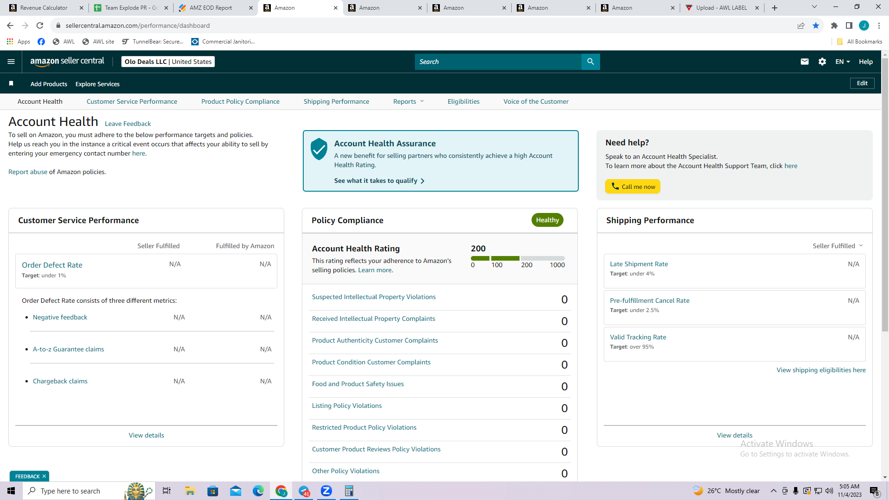Click the Amazon Seller Central logo

pos(67,62)
